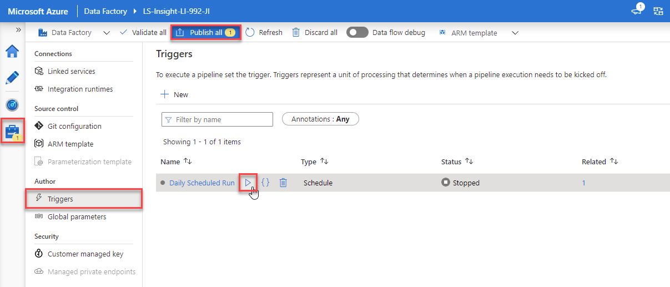Open the Annotations : Any filter
The height and width of the screenshot is (287, 670).
320,119
